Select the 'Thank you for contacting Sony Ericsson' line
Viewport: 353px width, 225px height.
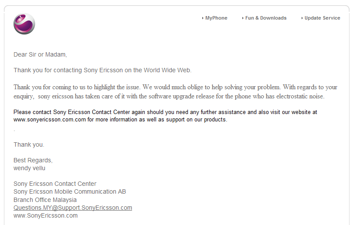point(102,70)
